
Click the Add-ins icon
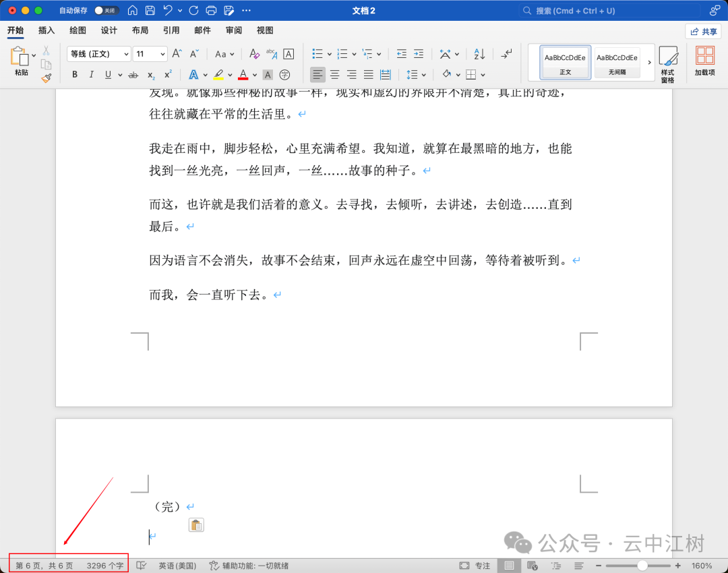pyautogui.click(x=704, y=61)
